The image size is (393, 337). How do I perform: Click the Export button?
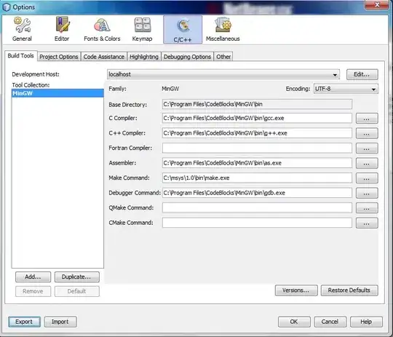tap(24, 322)
